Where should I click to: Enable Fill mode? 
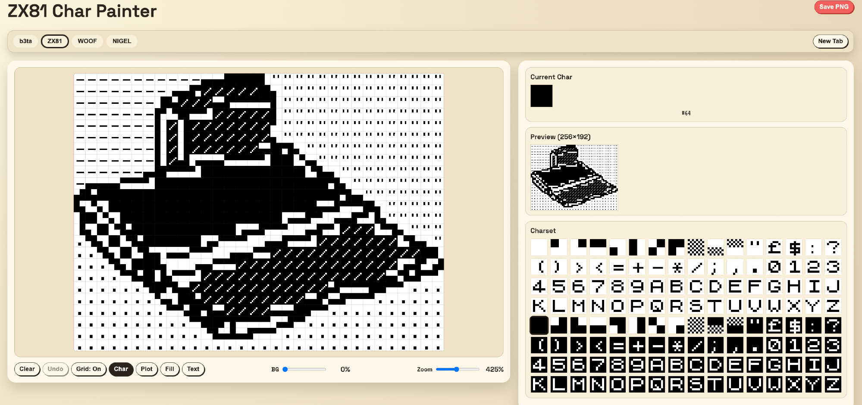tap(170, 369)
